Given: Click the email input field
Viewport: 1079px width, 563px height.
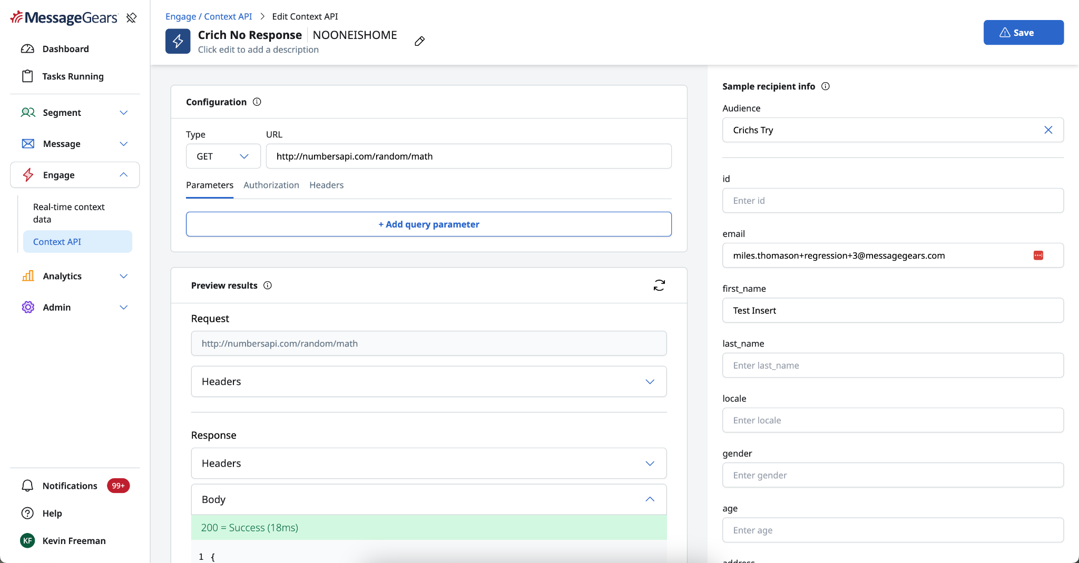Looking at the screenshot, I should (893, 255).
